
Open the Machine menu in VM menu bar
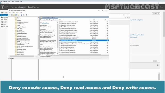tap(5, 1)
